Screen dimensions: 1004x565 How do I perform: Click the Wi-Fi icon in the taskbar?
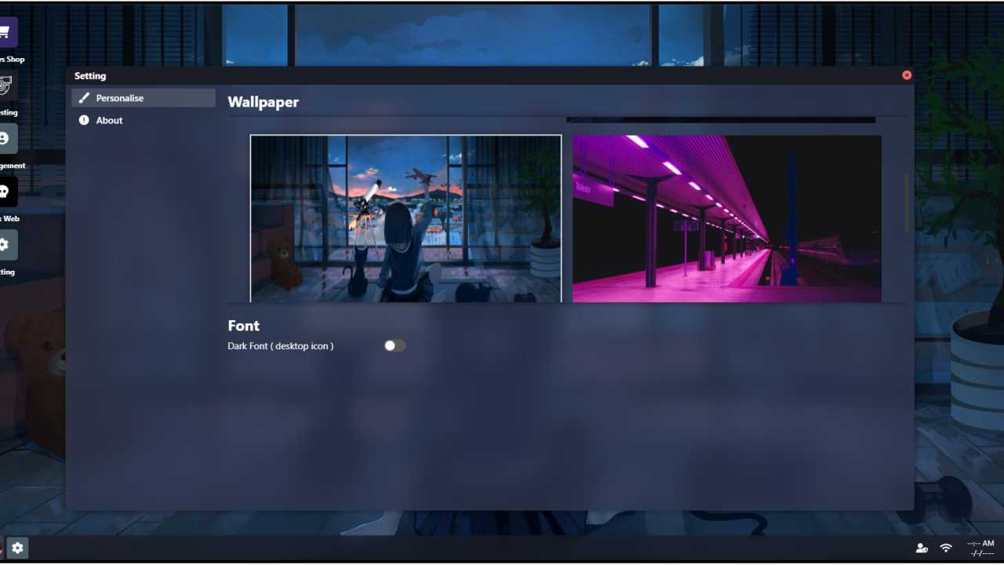[946, 548]
